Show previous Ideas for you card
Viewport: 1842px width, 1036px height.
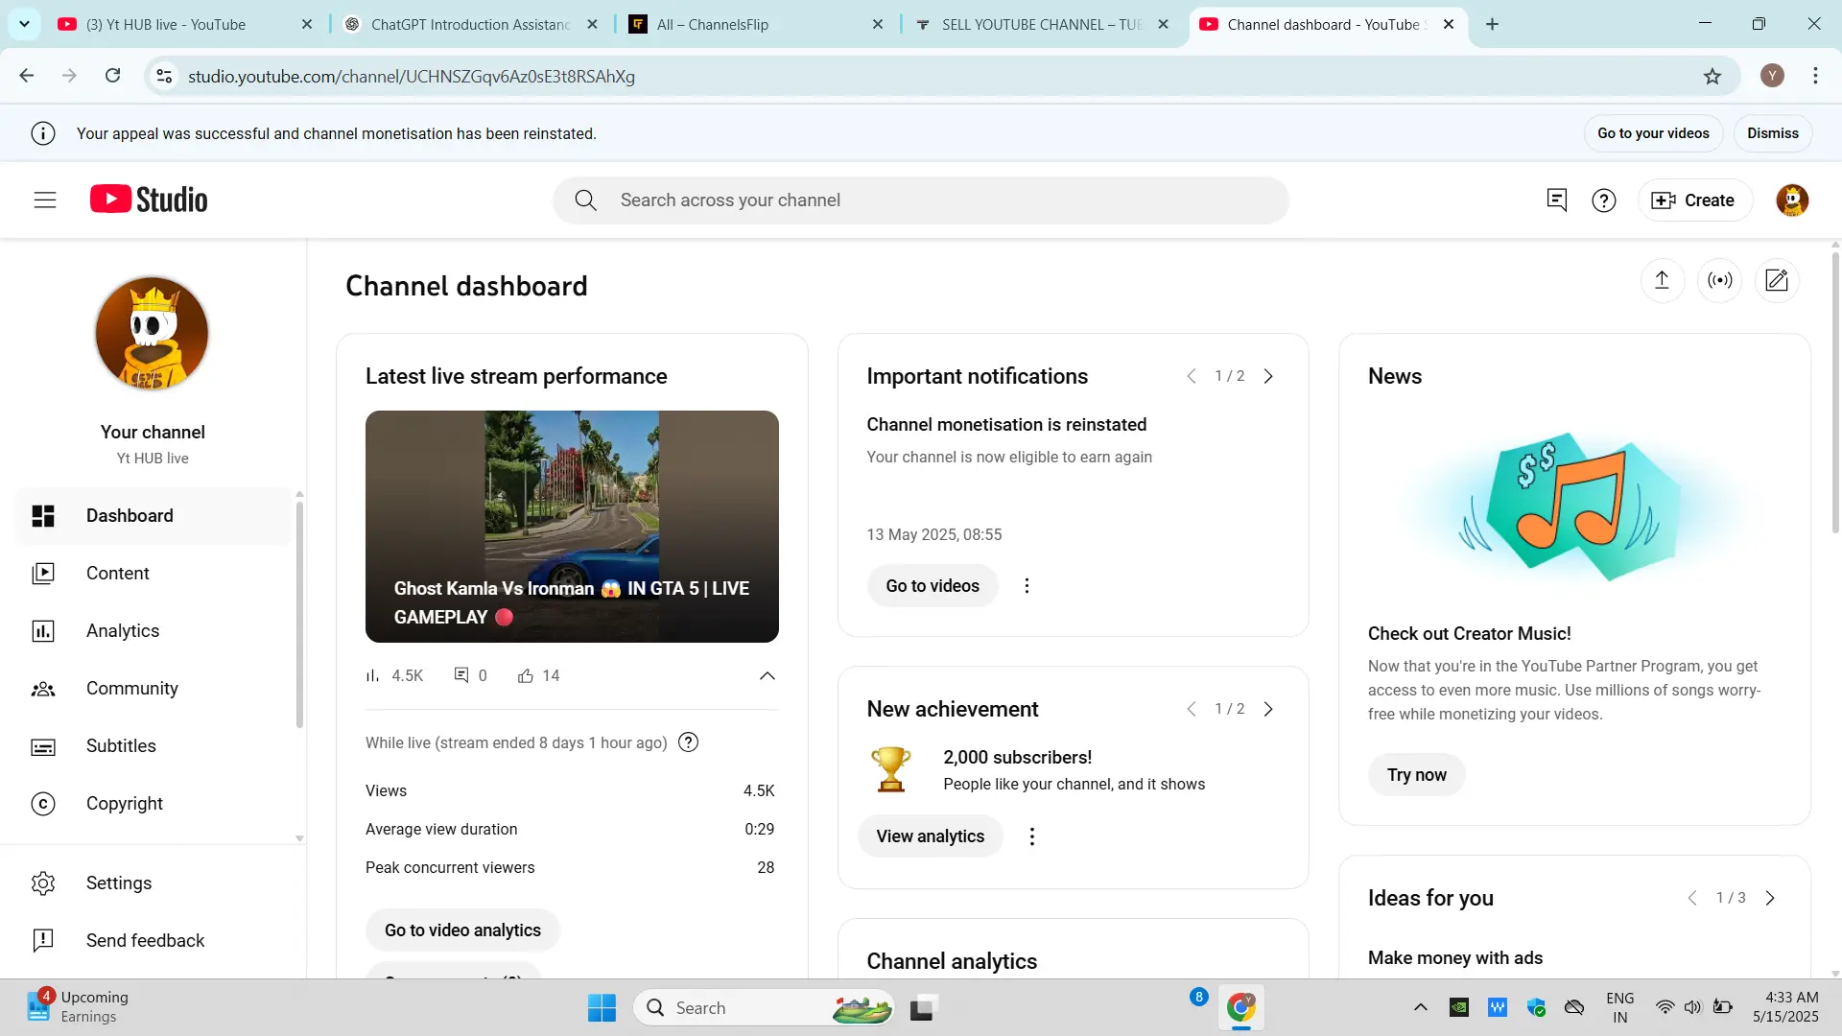[x=1692, y=898]
